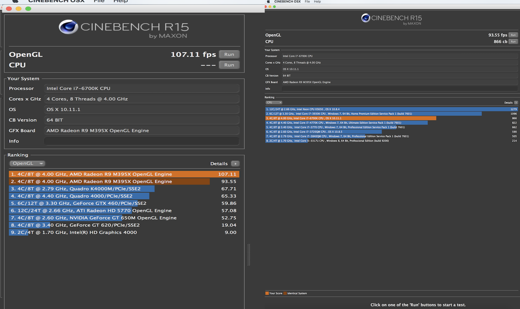Image resolution: width=520 pixels, height=309 pixels.
Task: Run the CPU test in left window
Action: [x=229, y=65]
